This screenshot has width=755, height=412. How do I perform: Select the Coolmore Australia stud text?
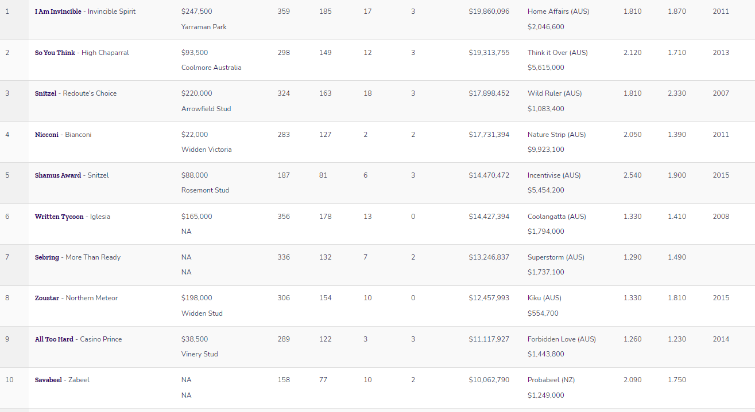pyautogui.click(x=211, y=68)
